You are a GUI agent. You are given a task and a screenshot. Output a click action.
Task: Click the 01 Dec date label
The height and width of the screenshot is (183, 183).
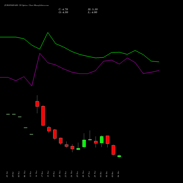(101, 174)
